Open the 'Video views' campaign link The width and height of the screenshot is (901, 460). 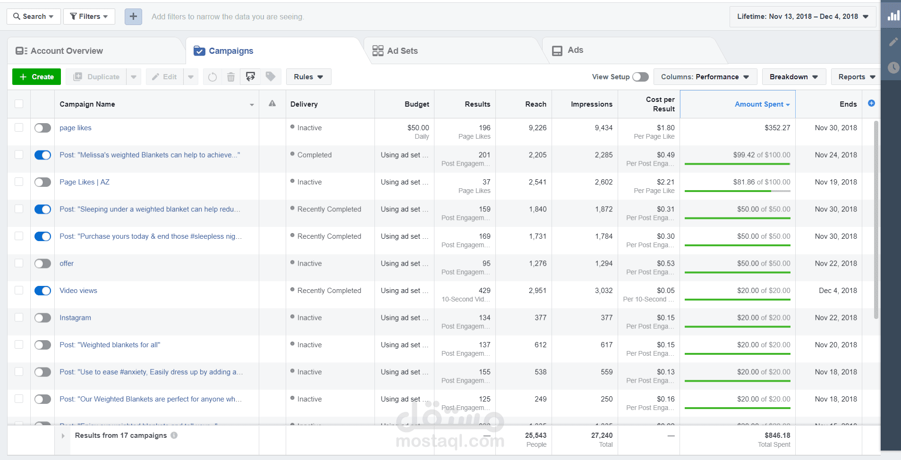(78, 291)
